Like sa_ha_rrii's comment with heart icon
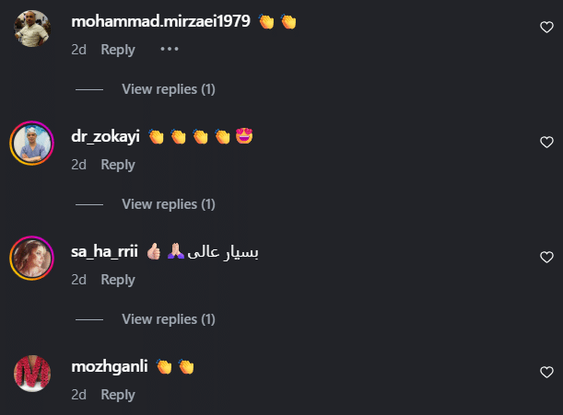563x415 pixels. (546, 257)
